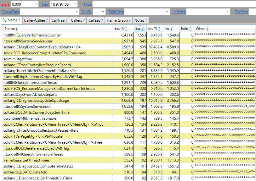
Task: Select row ntoskrnl!KiSystemServiceUser
Action: pos(129,41)
